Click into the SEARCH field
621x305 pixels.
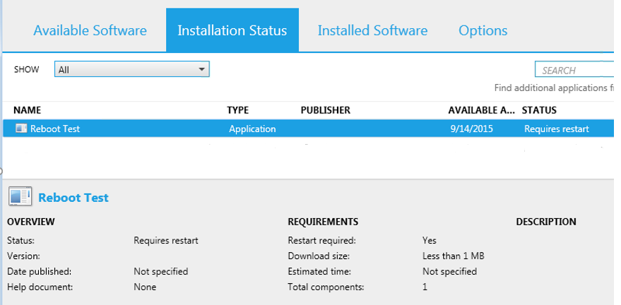(x=574, y=70)
